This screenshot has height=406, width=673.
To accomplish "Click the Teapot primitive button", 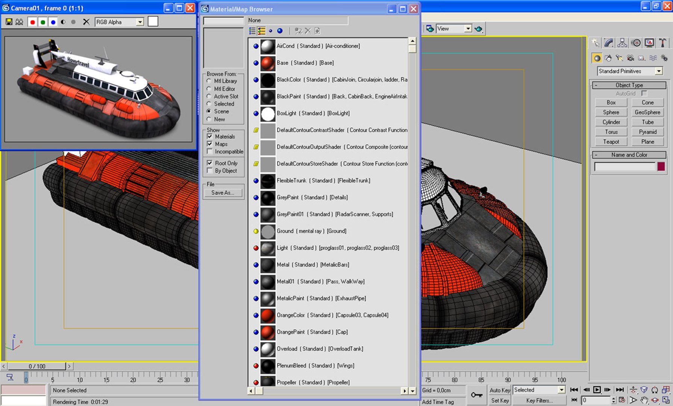I will (x=611, y=142).
